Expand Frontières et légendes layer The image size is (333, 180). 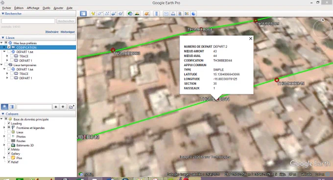pos(4,128)
